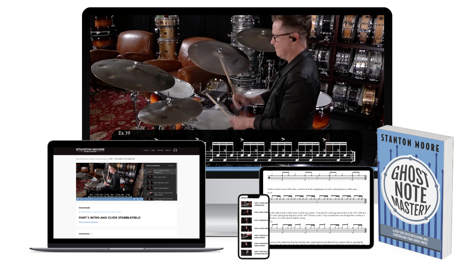Image resolution: width=475 pixels, height=267 pixels.
Task: Tap Part 1 Intro thumbnail on phone
Action: (246, 204)
